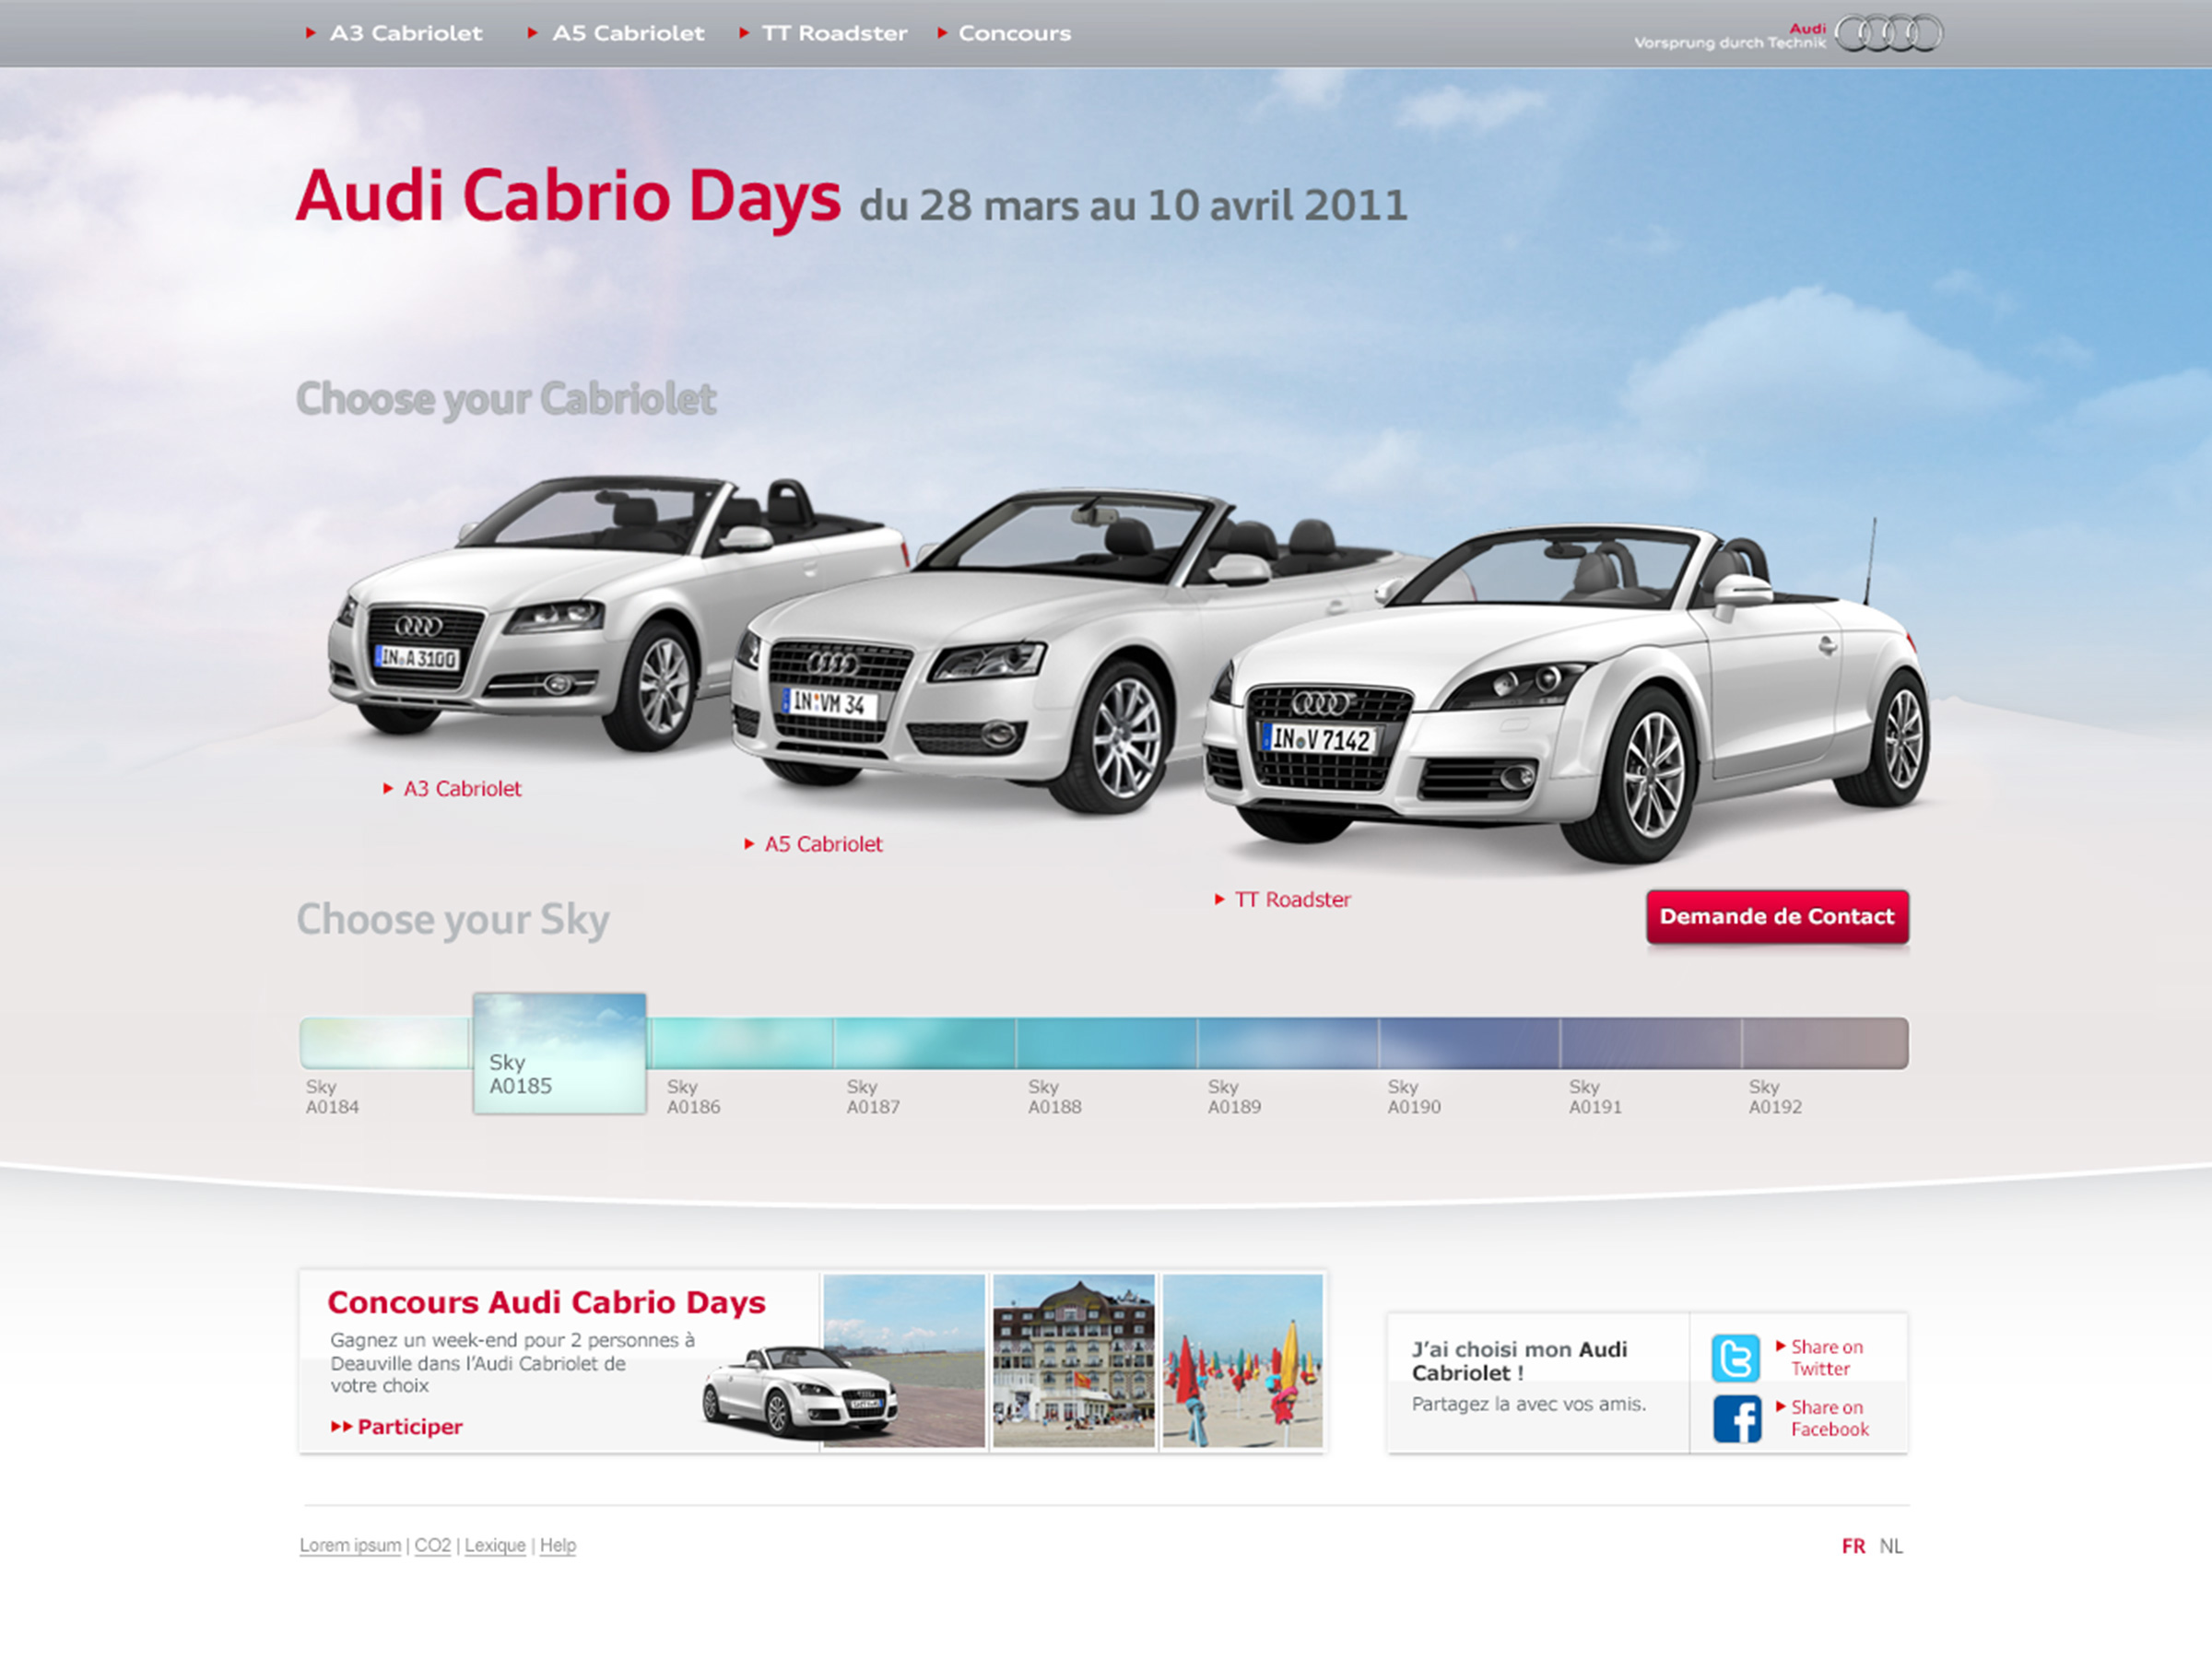Click the Demande de Contact button
The width and height of the screenshot is (2212, 1659).
pos(1778,917)
